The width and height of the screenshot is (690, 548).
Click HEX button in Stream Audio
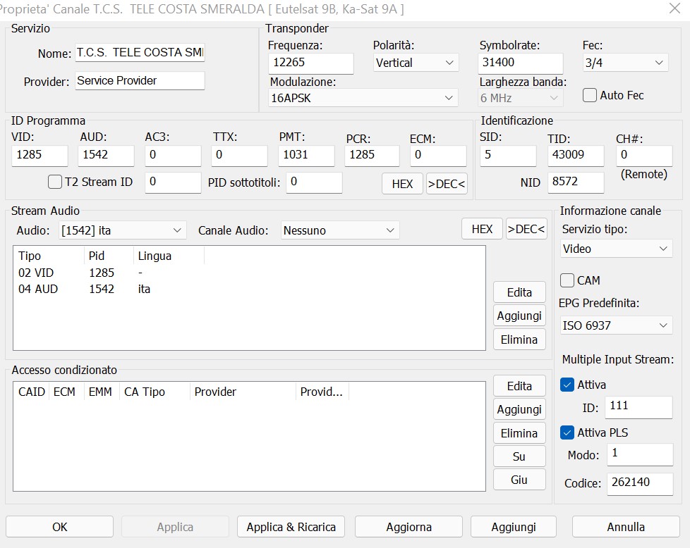click(x=482, y=229)
